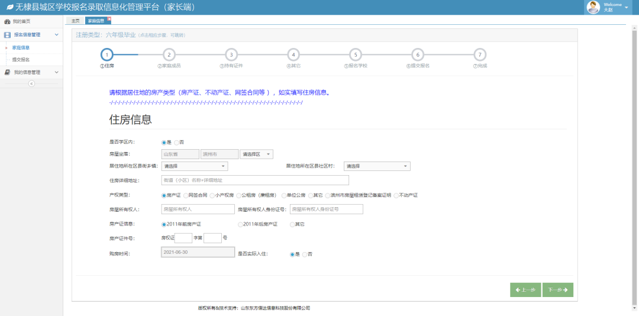
Task: Jump to step 5 报名学校 circle
Action: (x=355, y=54)
